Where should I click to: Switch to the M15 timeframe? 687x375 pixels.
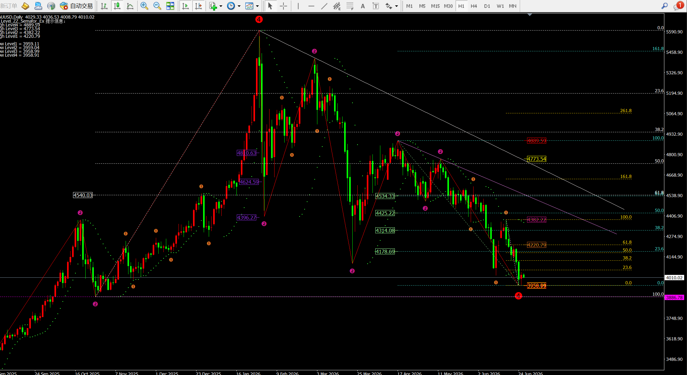(435, 6)
